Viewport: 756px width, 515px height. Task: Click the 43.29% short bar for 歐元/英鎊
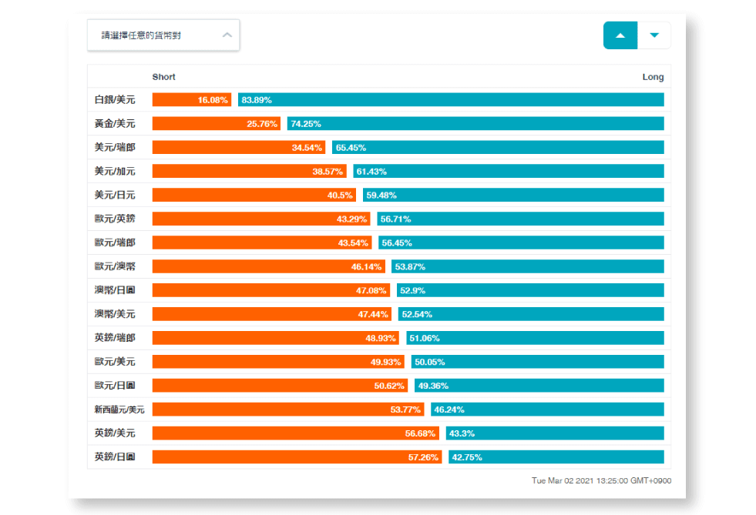(x=261, y=219)
